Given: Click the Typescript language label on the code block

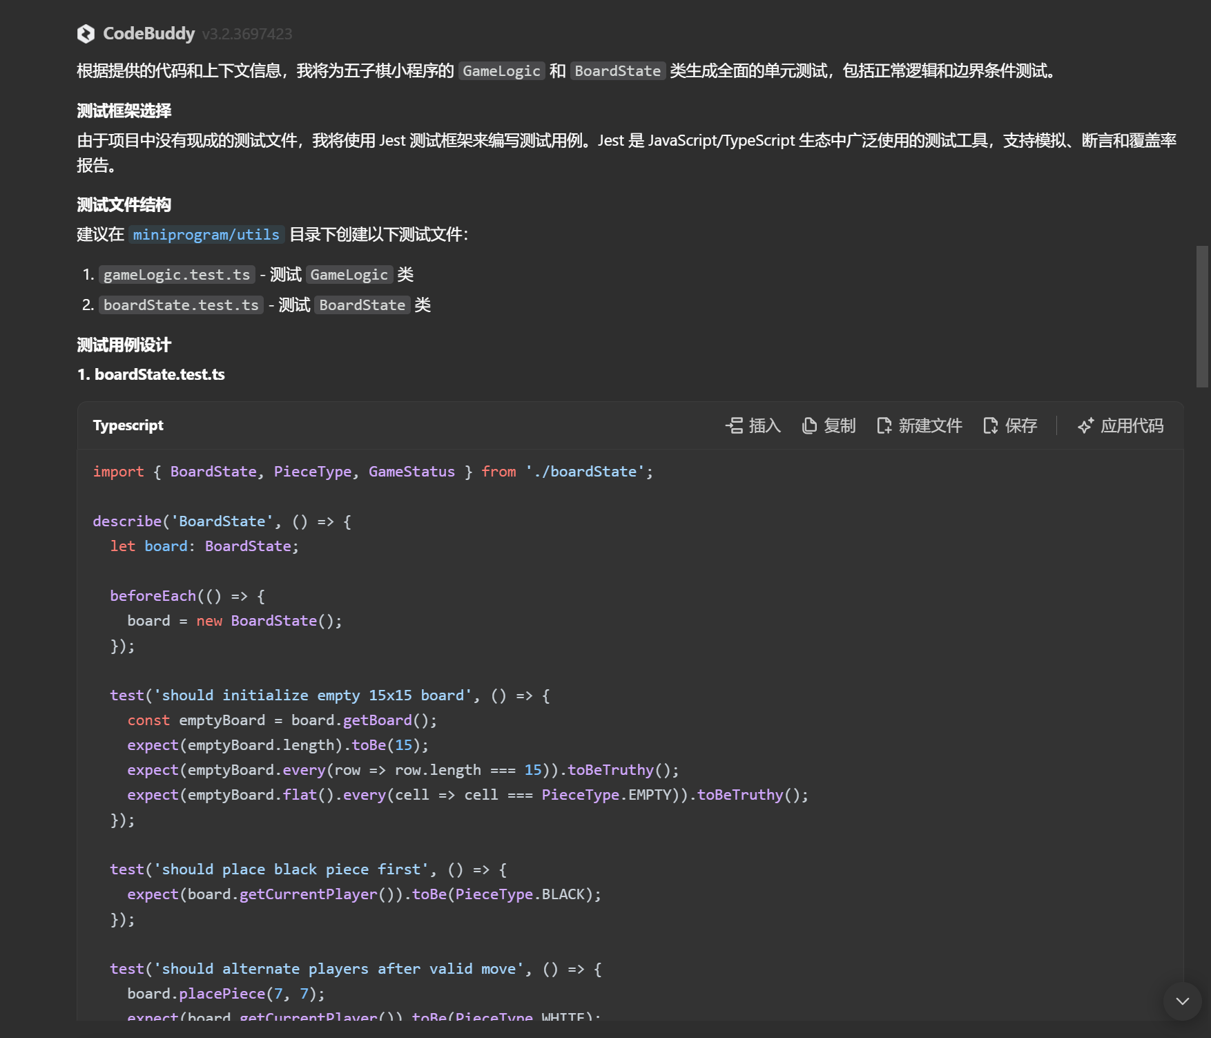Looking at the screenshot, I should tap(128, 425).
